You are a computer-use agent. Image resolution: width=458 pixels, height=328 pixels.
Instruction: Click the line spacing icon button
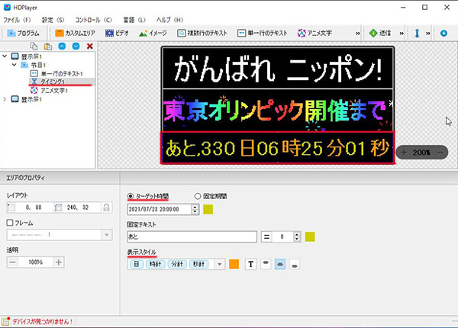click(x=266, y=236)
